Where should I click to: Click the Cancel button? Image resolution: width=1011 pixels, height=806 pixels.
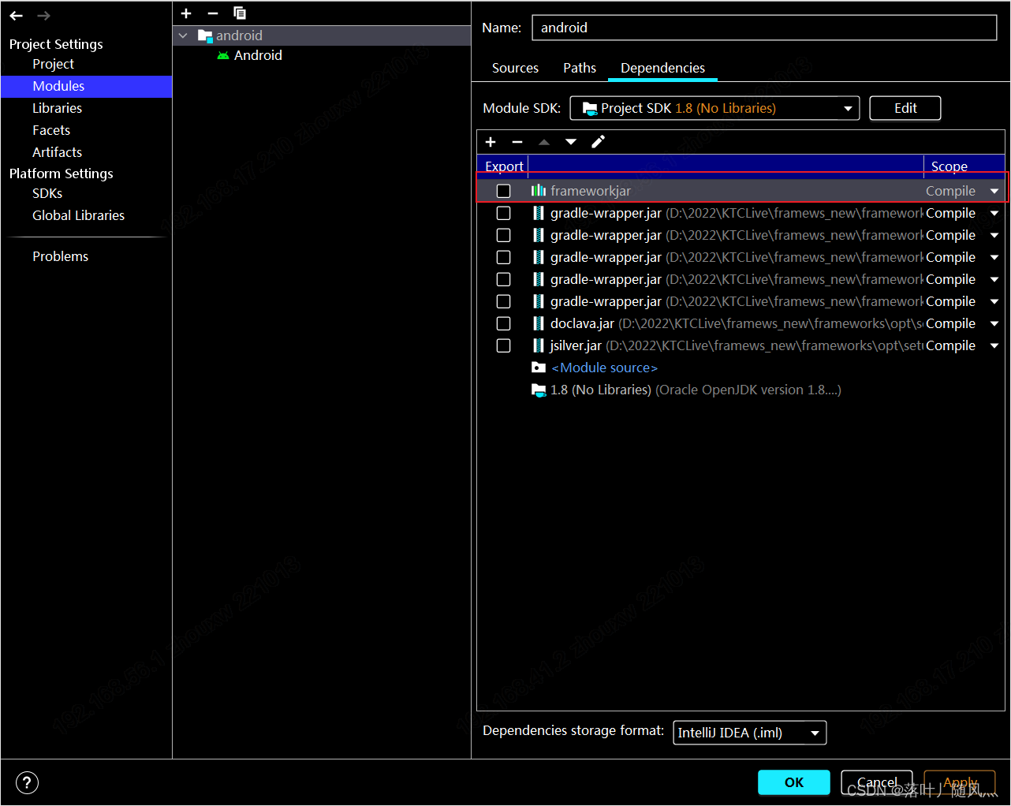click(x=877, y=782)
